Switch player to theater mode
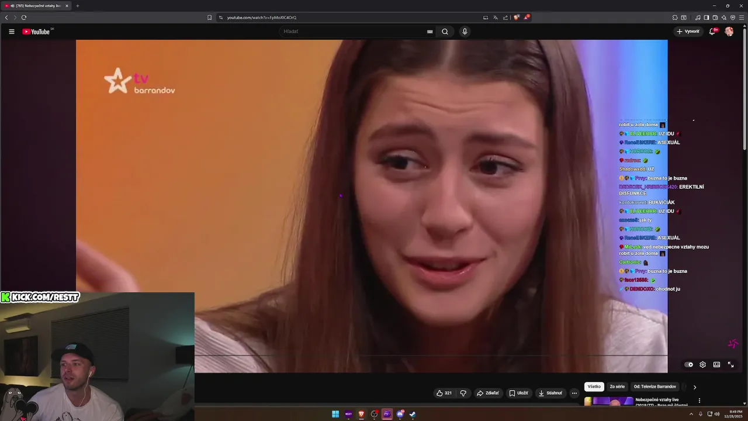Image resolution: width=748 pixels, height=421 pixels. pos(716,364)
